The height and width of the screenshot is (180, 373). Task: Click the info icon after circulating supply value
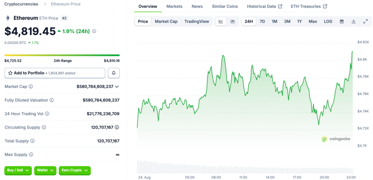(x=117, y=127)
